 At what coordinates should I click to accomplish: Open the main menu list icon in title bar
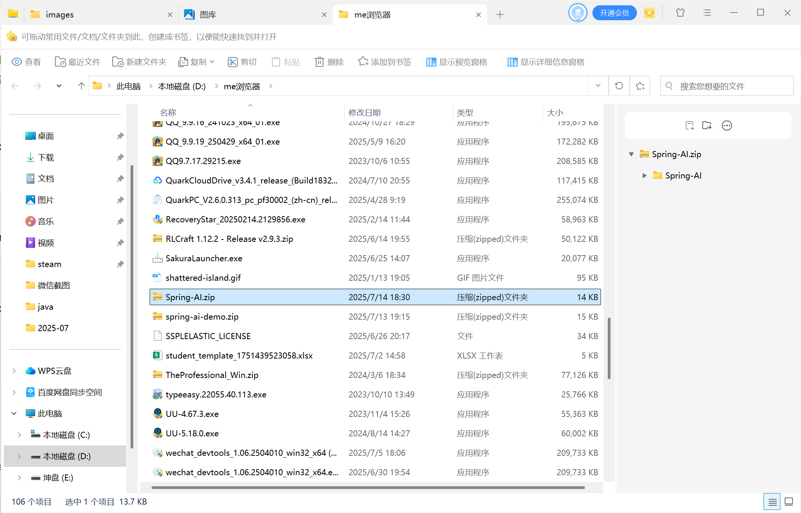point(707,13)
